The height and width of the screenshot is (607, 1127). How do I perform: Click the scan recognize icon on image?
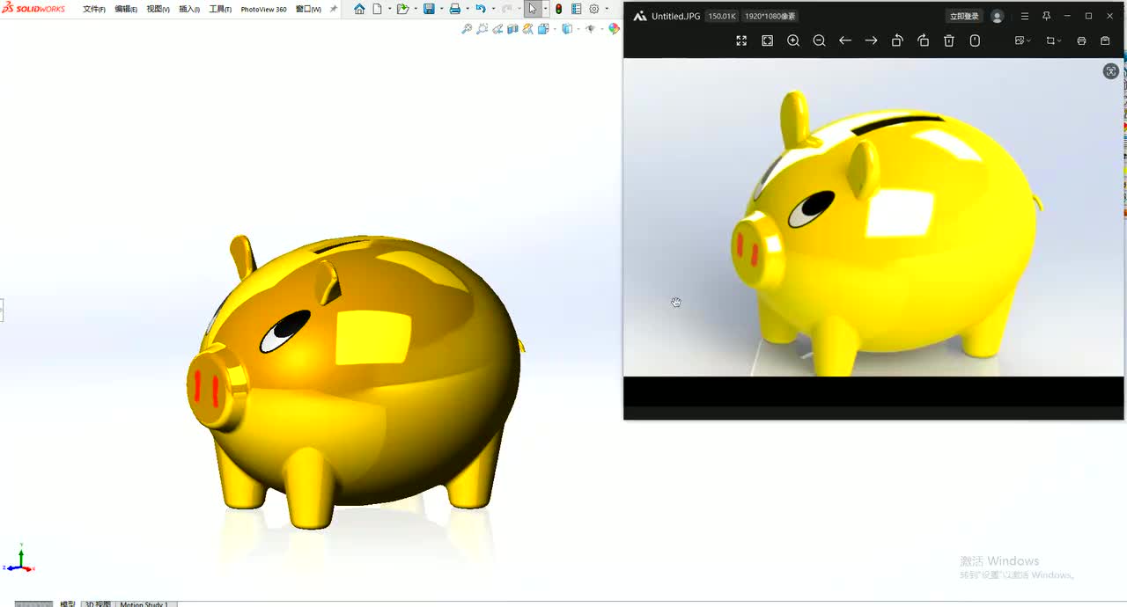1110,71
